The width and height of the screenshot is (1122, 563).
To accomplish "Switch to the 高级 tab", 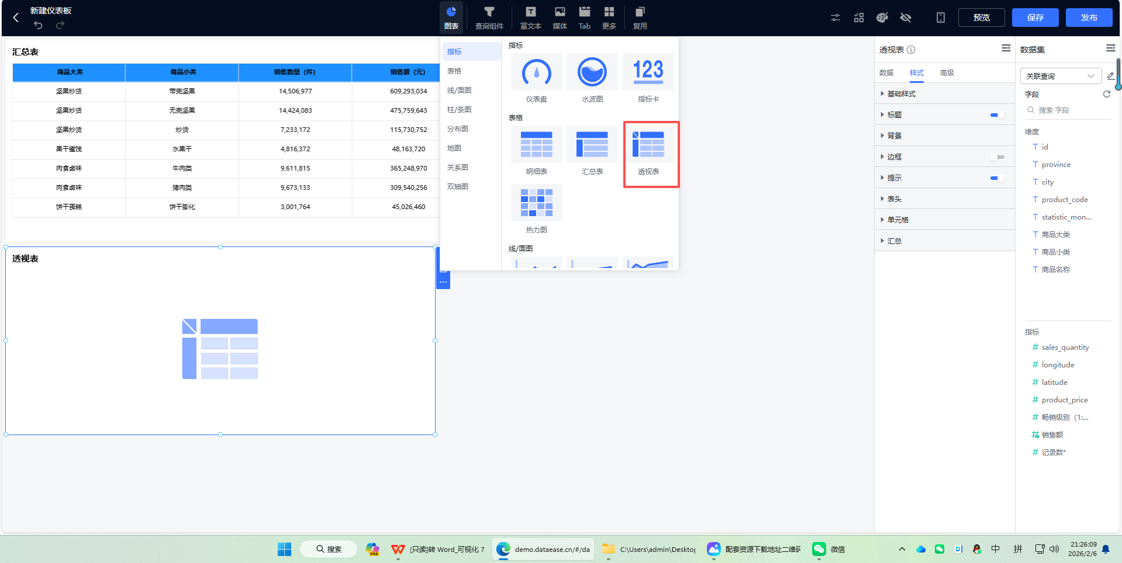I will coord(947,73).
